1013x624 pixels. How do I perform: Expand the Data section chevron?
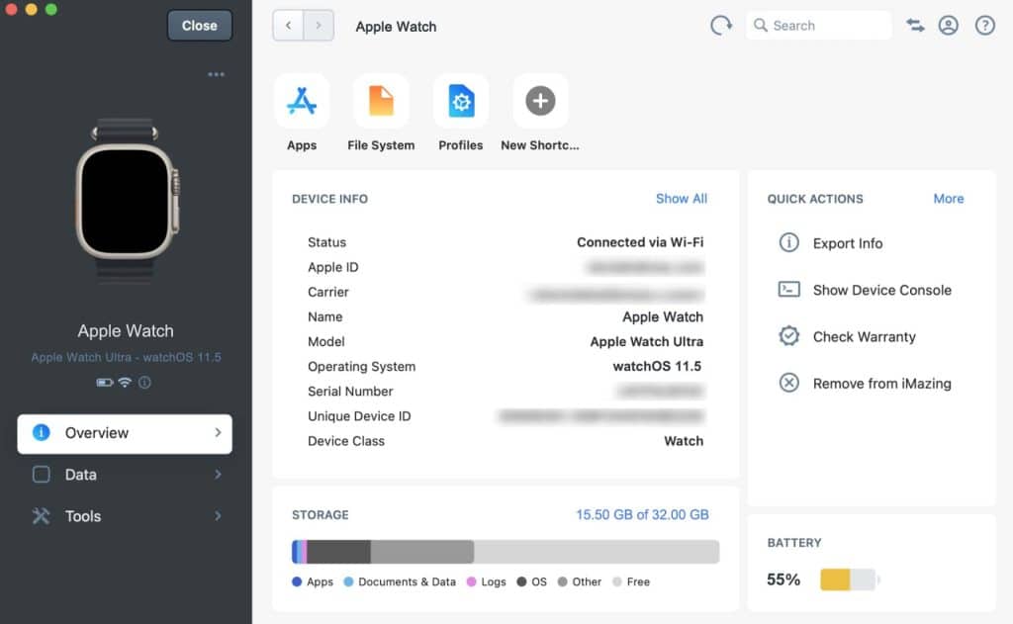[x=218, y=475]
